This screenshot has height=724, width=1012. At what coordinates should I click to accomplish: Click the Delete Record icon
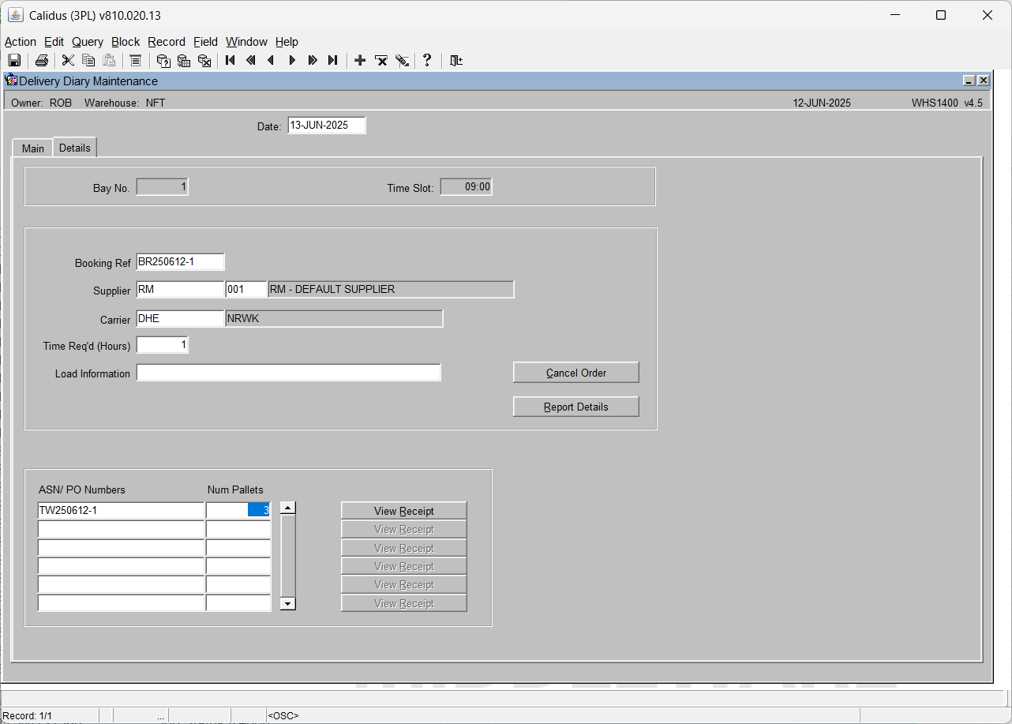(381, 61)
